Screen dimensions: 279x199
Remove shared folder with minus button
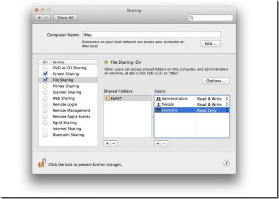pos(114,144)
